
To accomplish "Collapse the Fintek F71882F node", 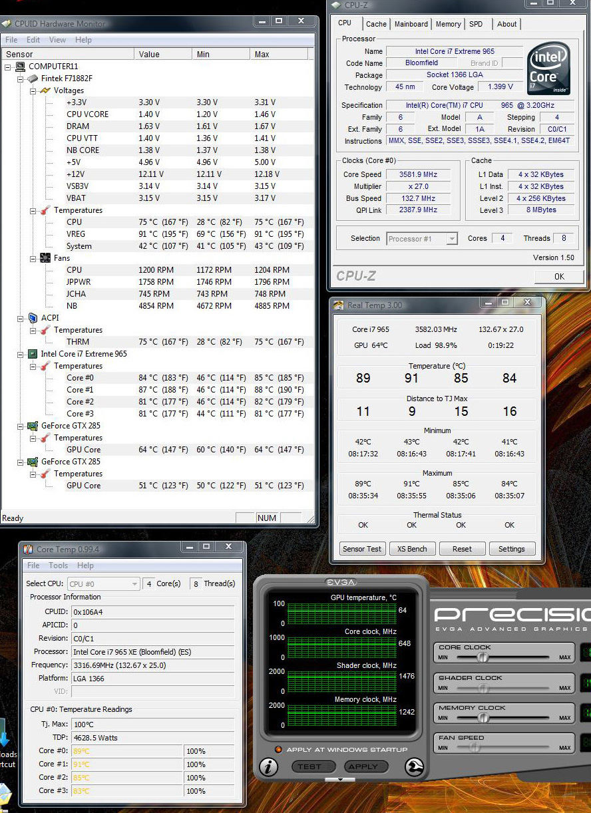I will pos(20,79).
